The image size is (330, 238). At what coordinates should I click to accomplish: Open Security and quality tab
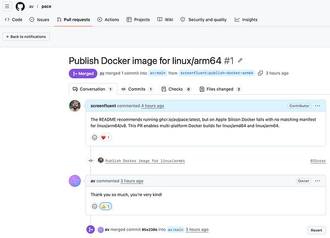tap(204, 20)
